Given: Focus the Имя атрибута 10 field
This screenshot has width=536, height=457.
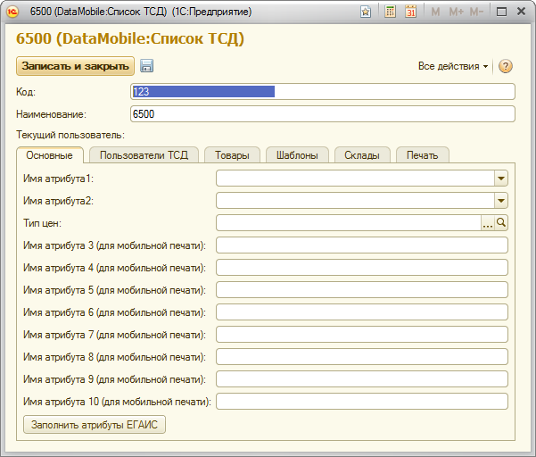Looking at the screenshot, I should (x=362, y=402).
